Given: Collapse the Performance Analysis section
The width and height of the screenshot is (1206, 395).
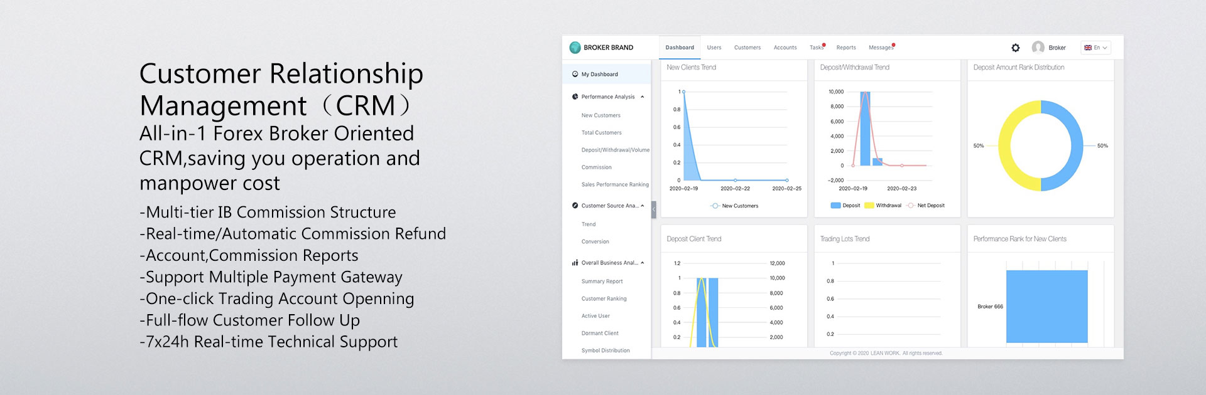Looking at the screenshot, I should coord(642,97).
